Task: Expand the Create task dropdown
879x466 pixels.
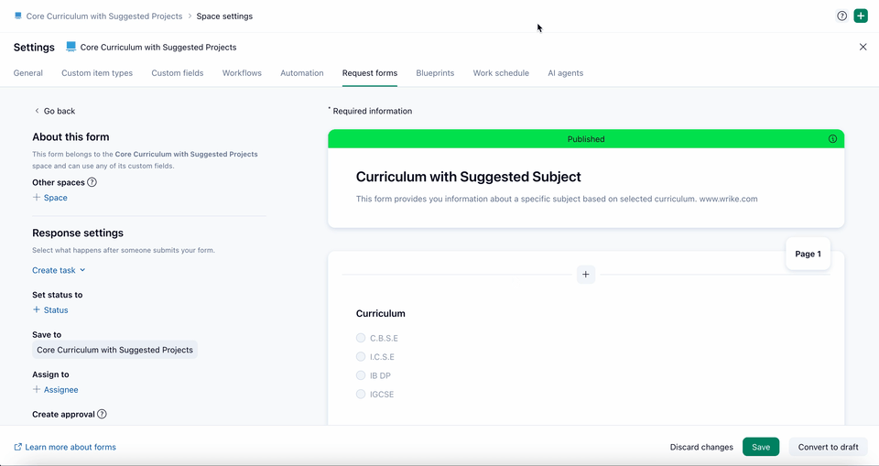Action: (59, 270)
